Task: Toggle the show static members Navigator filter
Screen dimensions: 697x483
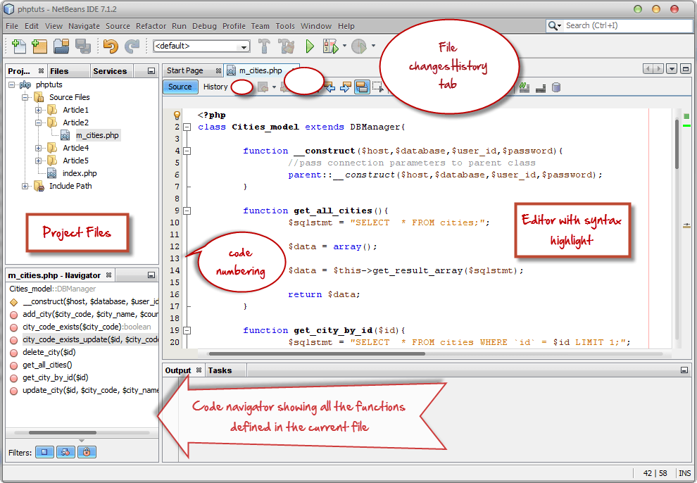Action: click(66, 452)
